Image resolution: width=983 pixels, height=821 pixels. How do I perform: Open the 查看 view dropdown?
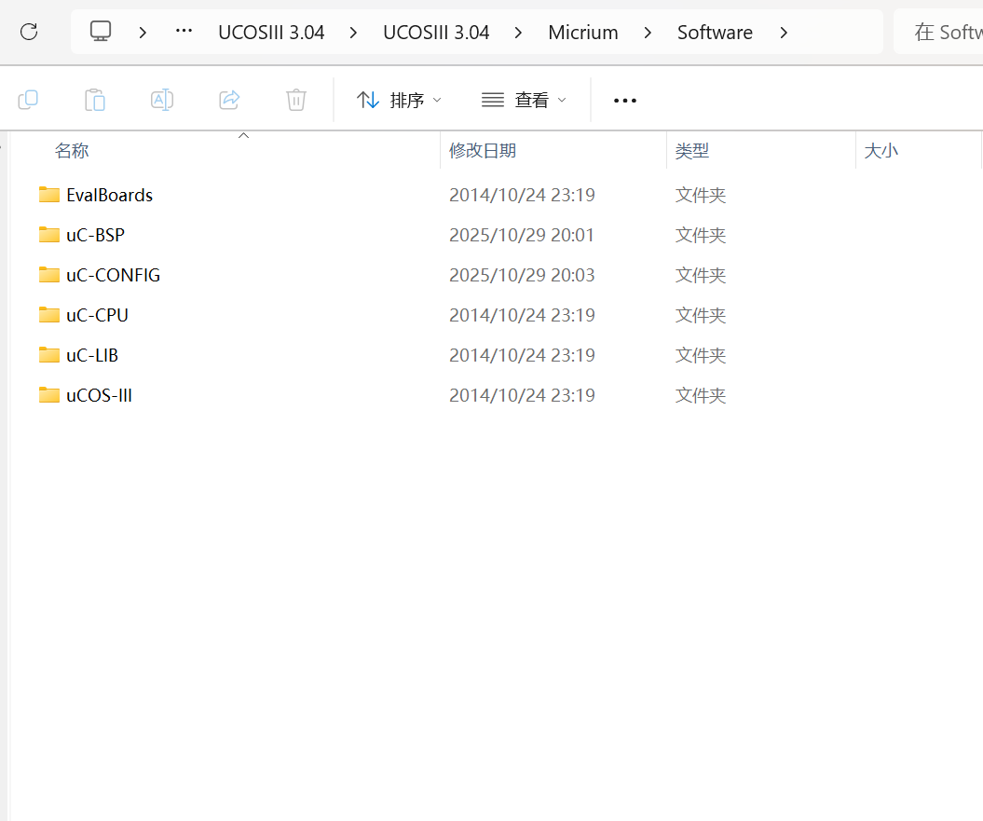coord(524,100)
